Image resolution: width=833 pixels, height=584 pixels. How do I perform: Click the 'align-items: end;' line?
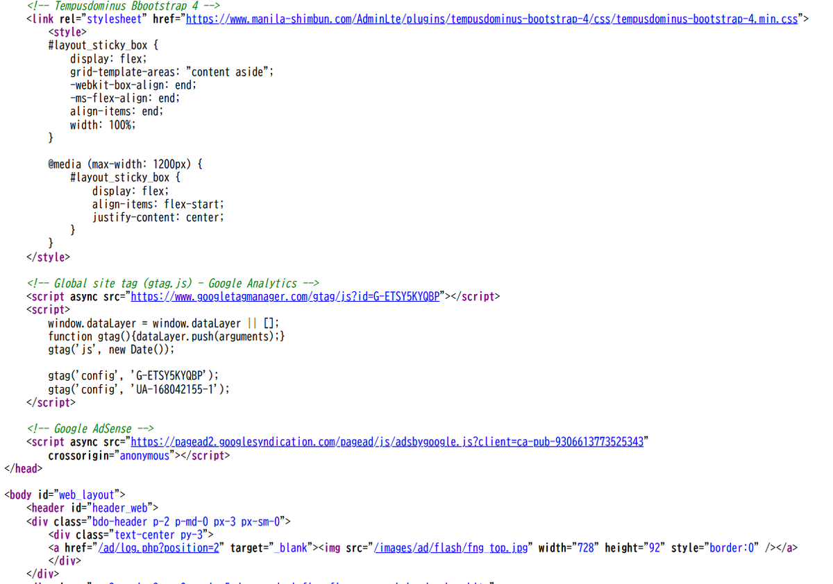coord(117,111)
